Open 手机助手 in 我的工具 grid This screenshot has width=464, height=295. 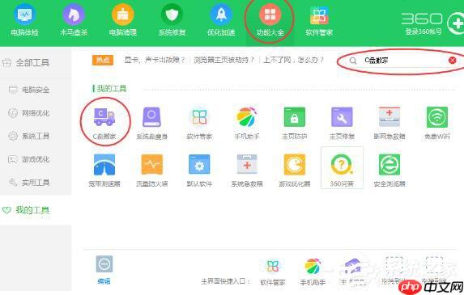(247, 123)
